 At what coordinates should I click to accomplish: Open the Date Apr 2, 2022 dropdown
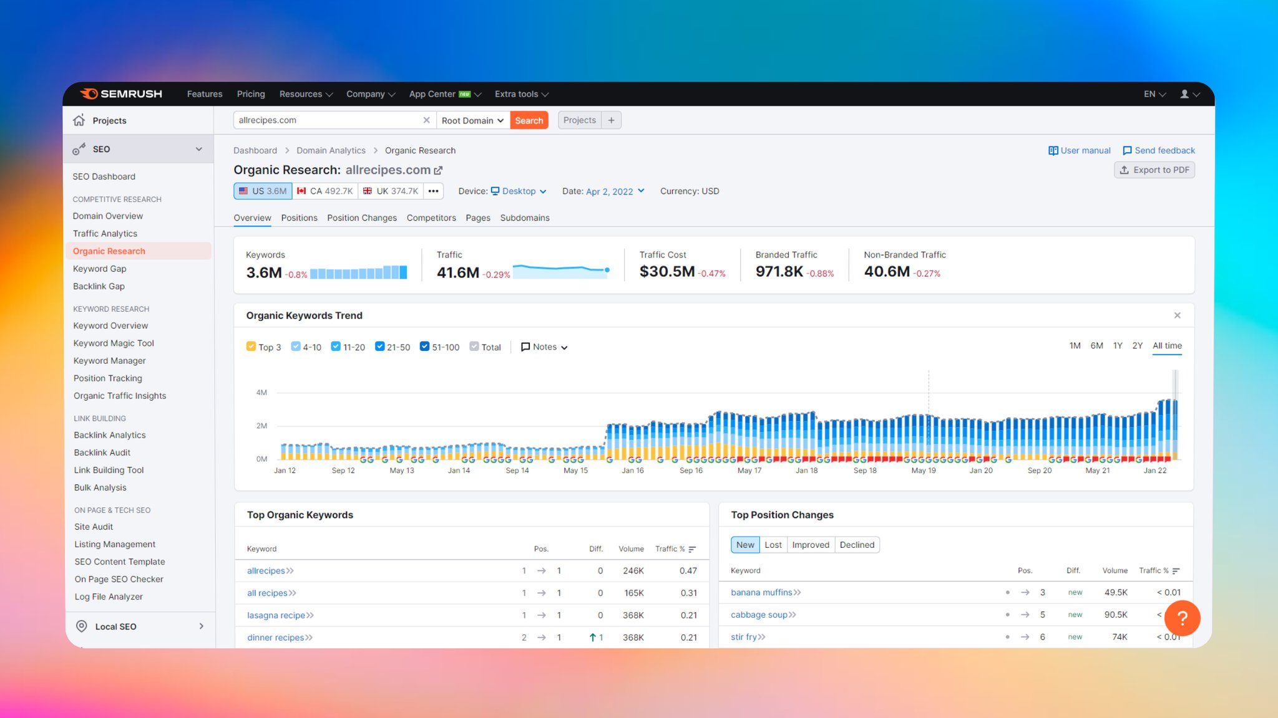pos(615,191)
